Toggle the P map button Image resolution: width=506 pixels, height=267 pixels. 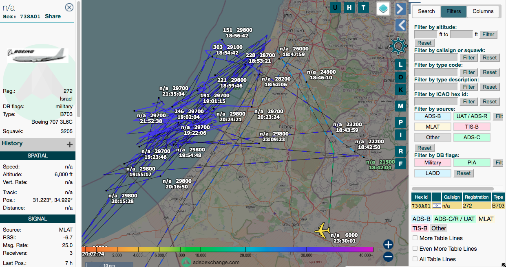coord(401,123)
